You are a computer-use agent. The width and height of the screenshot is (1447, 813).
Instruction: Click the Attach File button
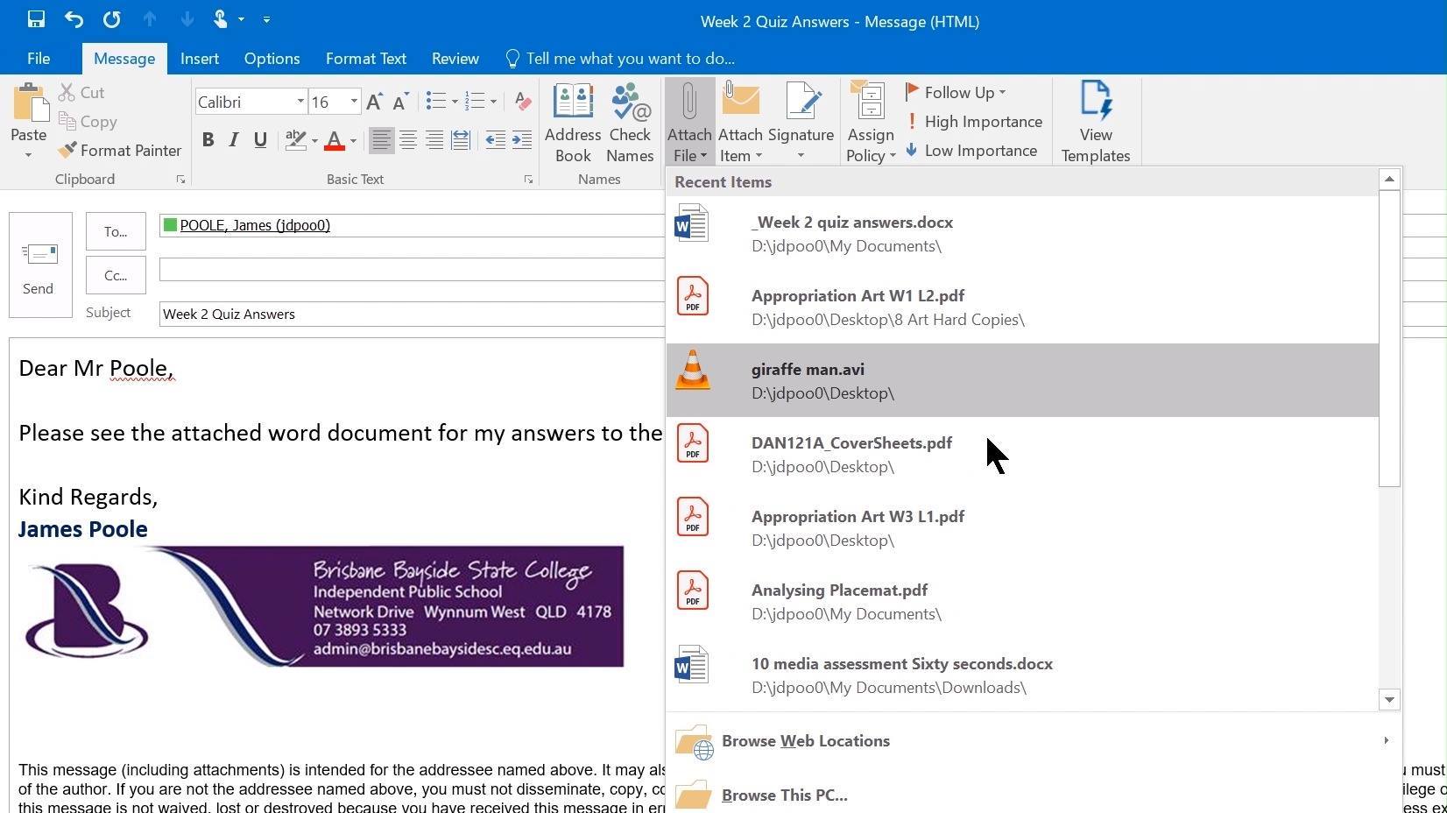point(689,123)
